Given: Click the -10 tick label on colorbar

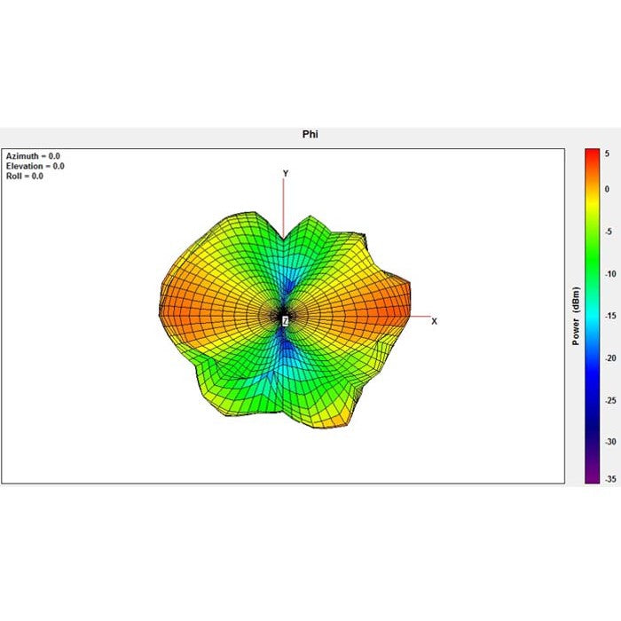Looking at the screenshot, I should coord(609,274).
